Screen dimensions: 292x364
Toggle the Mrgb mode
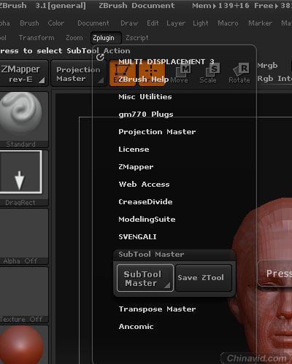pyautogui.click(x=267, y=66)
